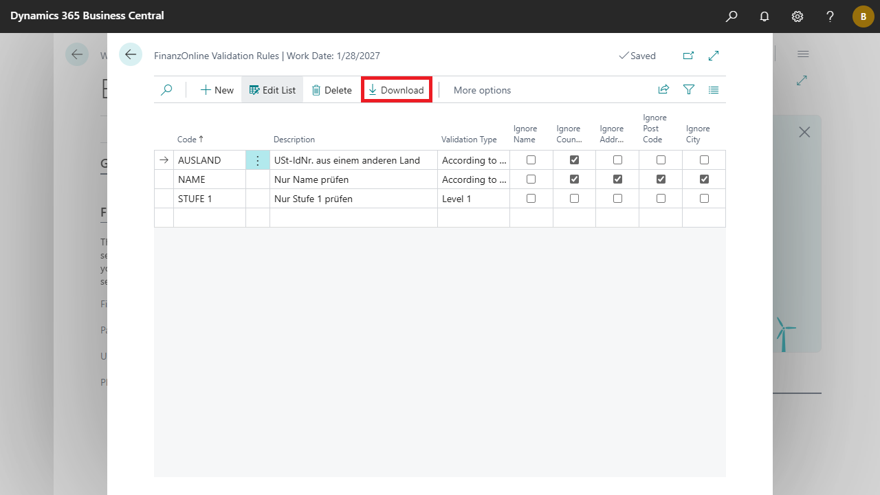This screenshot has width=880, height=495.
Task: Open Description column header menu
Action: tap(294, 140)
